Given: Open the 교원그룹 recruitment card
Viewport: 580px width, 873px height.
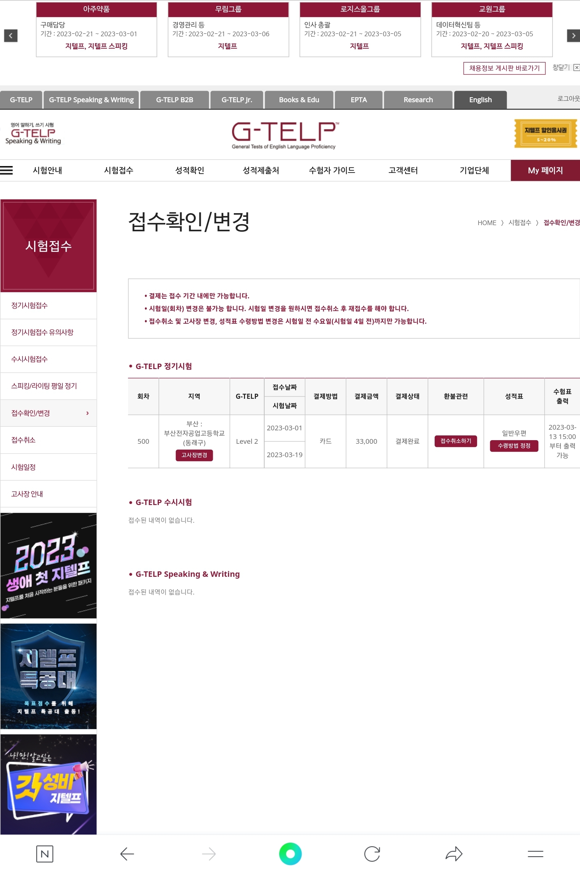Looking at the screenshot, I should click(492, 30).
